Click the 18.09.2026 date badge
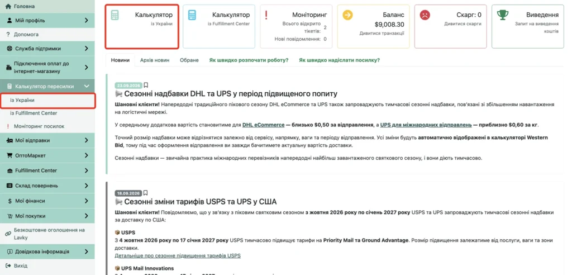The width and height of the screenshot is (572, 275). (x=128, y=193)
